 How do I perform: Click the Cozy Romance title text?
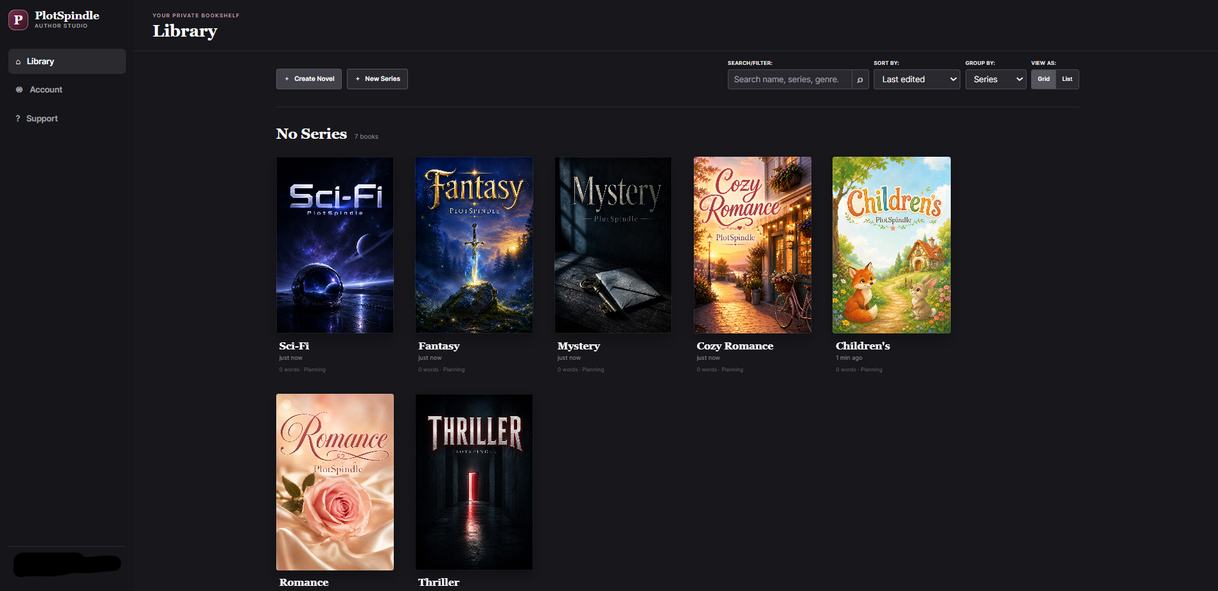[x=735, y=346]
